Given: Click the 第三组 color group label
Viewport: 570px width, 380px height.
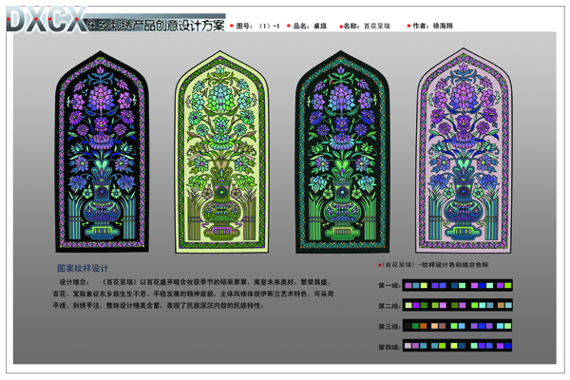Looking at the screenshot, I should (x=389, y=327).
